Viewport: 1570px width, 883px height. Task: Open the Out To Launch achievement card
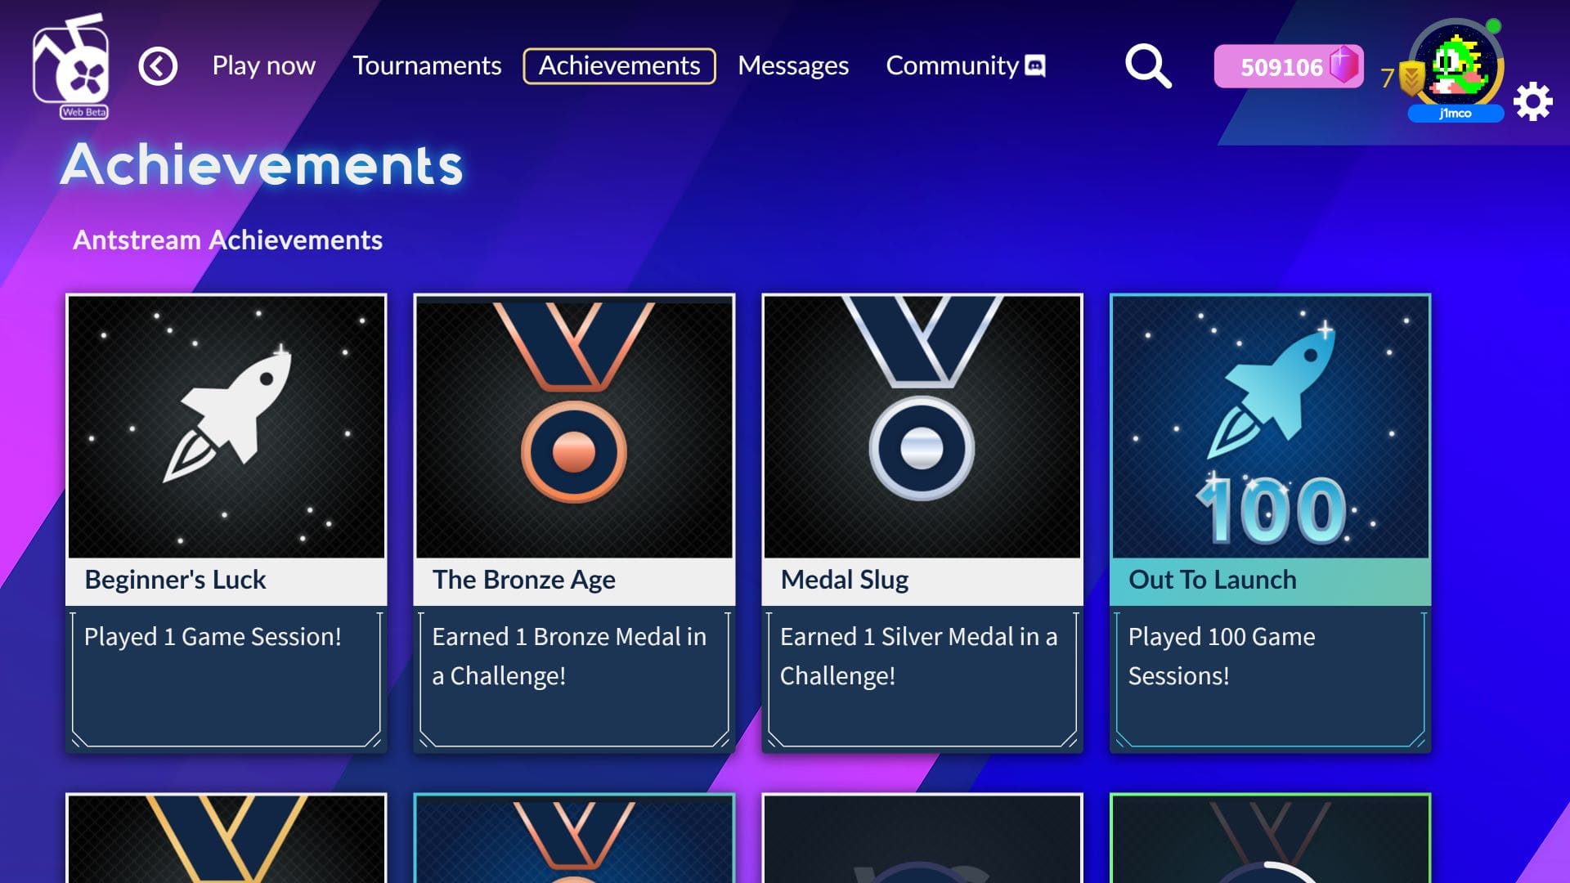click(1270, 523)
